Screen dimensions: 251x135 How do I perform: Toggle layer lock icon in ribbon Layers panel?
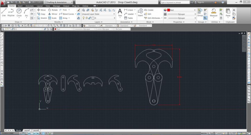[x=90, y=18]
